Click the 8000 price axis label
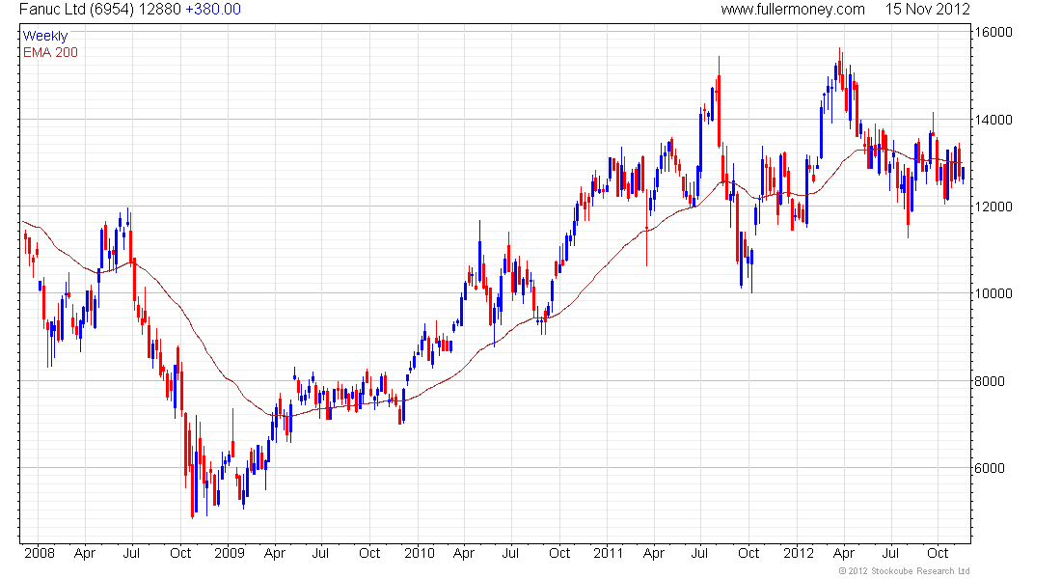This screenshot has width=1061, height=579. (990, 381)
